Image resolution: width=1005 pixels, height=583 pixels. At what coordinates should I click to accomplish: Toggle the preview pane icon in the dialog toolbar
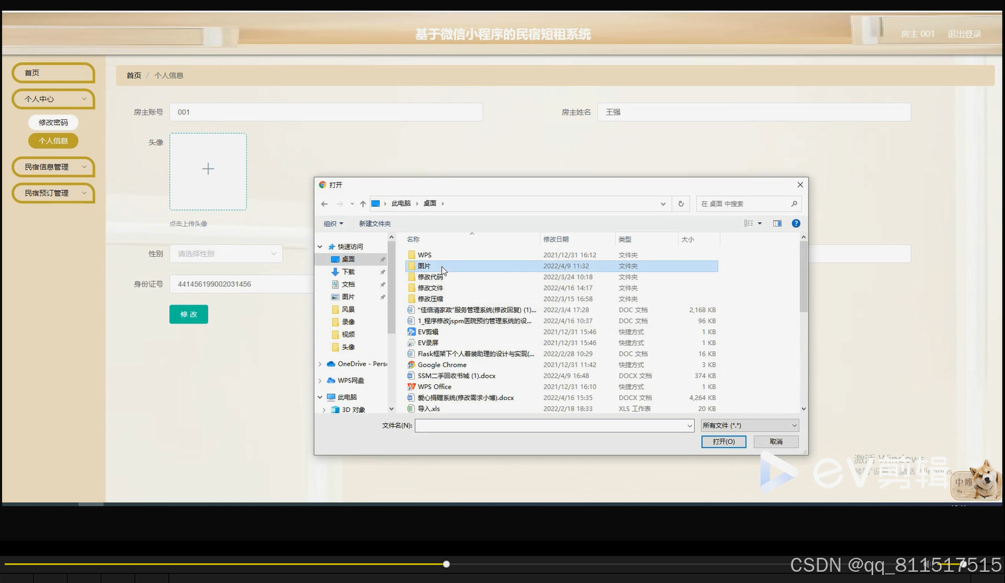point(778,223)
